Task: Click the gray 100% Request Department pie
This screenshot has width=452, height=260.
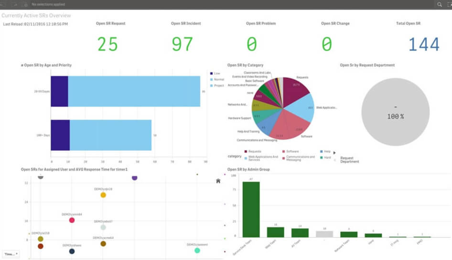Action: (395, 112)
